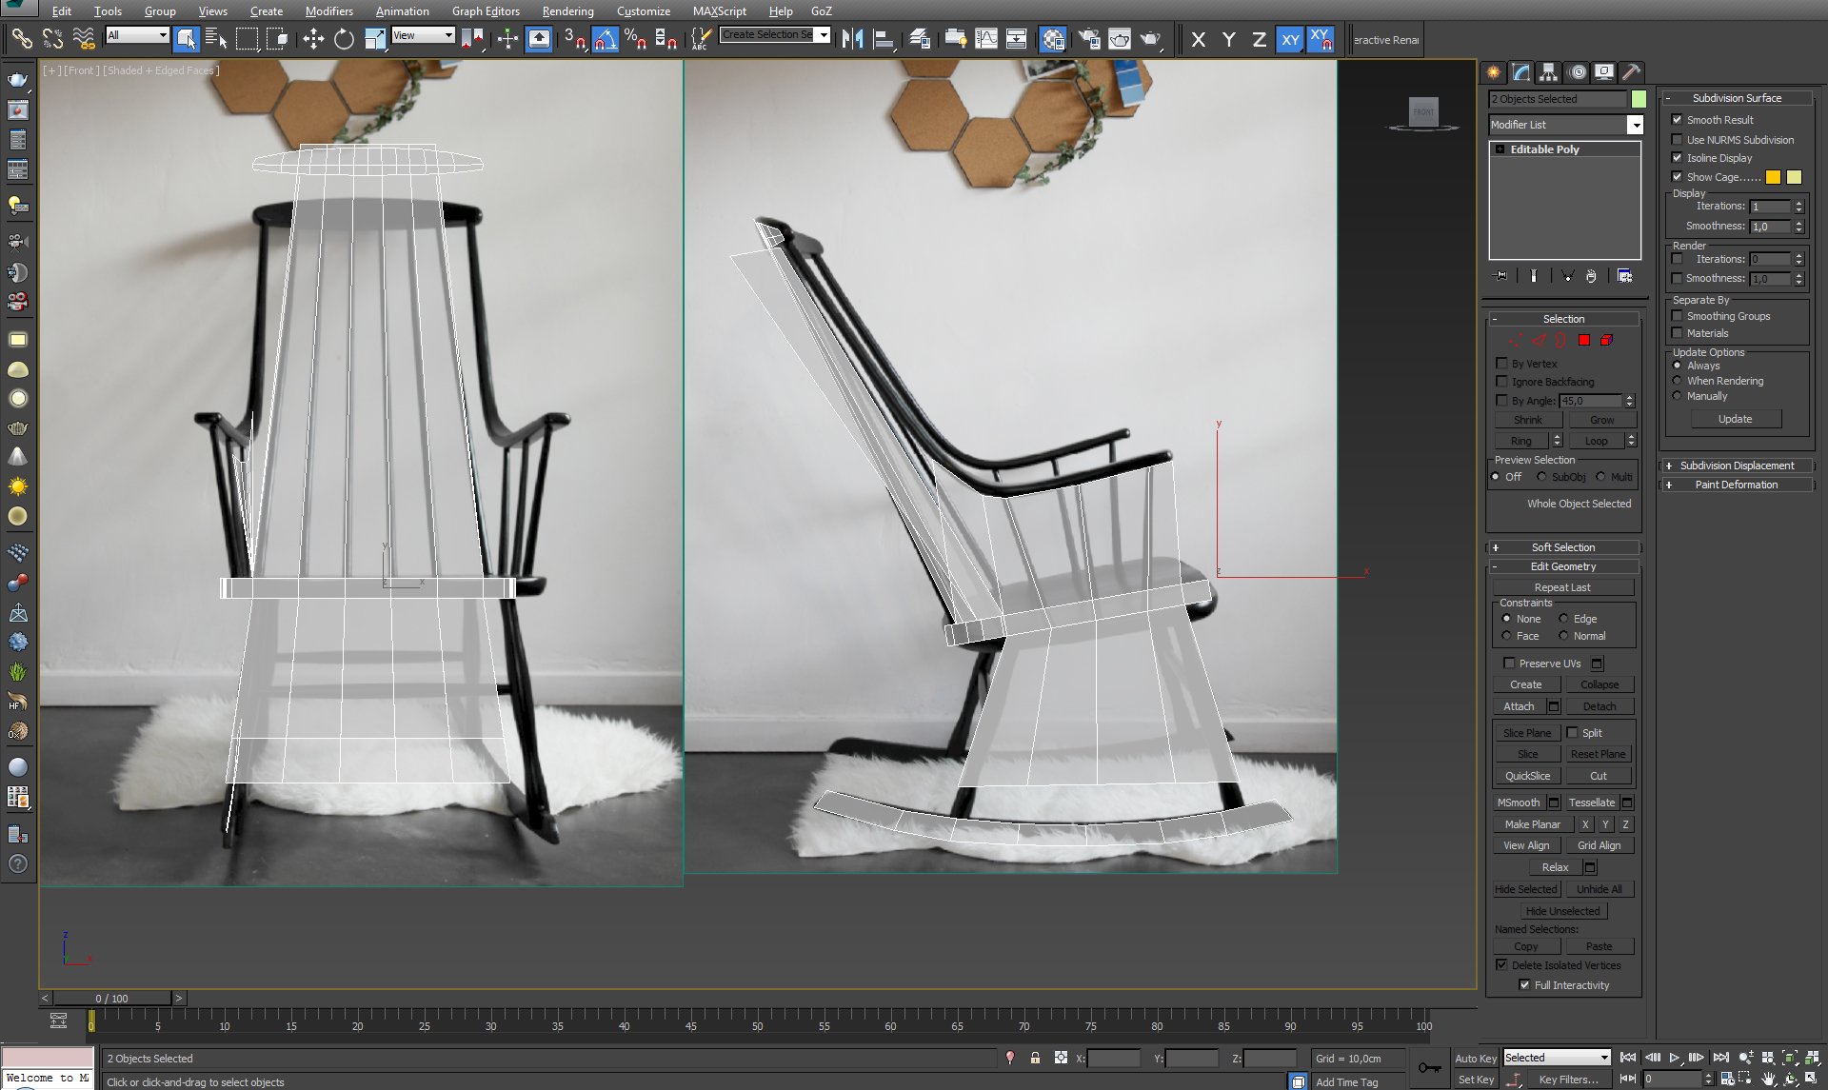Activate the Select Object tool

[x=187, y=38]
